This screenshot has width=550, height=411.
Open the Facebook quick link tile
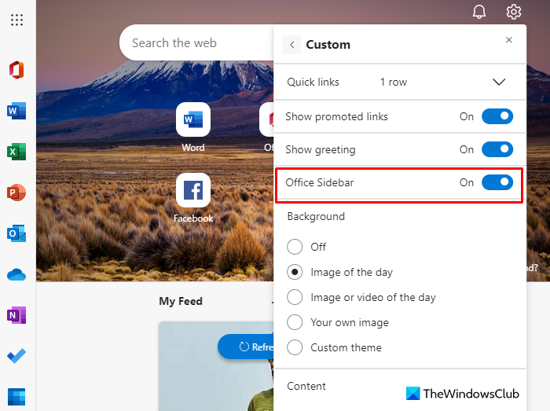coord(193,190)
